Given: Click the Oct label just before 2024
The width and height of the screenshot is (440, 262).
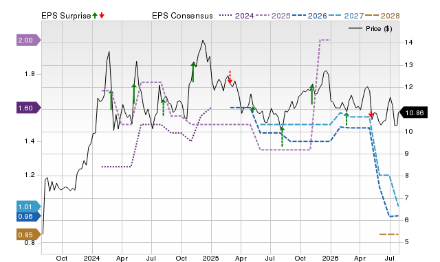Looking at the screenshot, I should pos(62,258).
